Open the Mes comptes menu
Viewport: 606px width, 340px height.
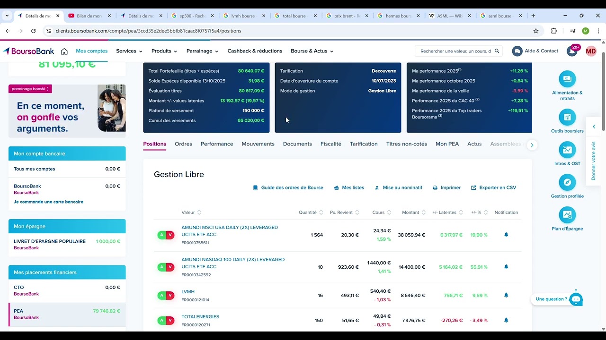[92, 51]
